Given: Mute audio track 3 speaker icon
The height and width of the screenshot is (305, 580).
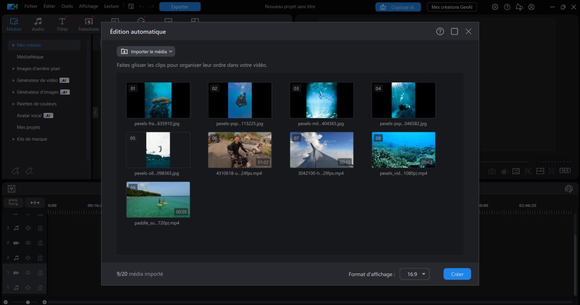Looking at the screenshot, I should coord(28,228).
